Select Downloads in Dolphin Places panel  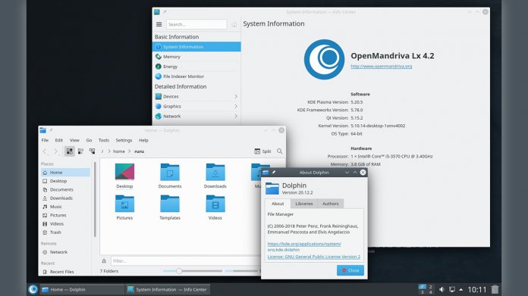(65, 198)
